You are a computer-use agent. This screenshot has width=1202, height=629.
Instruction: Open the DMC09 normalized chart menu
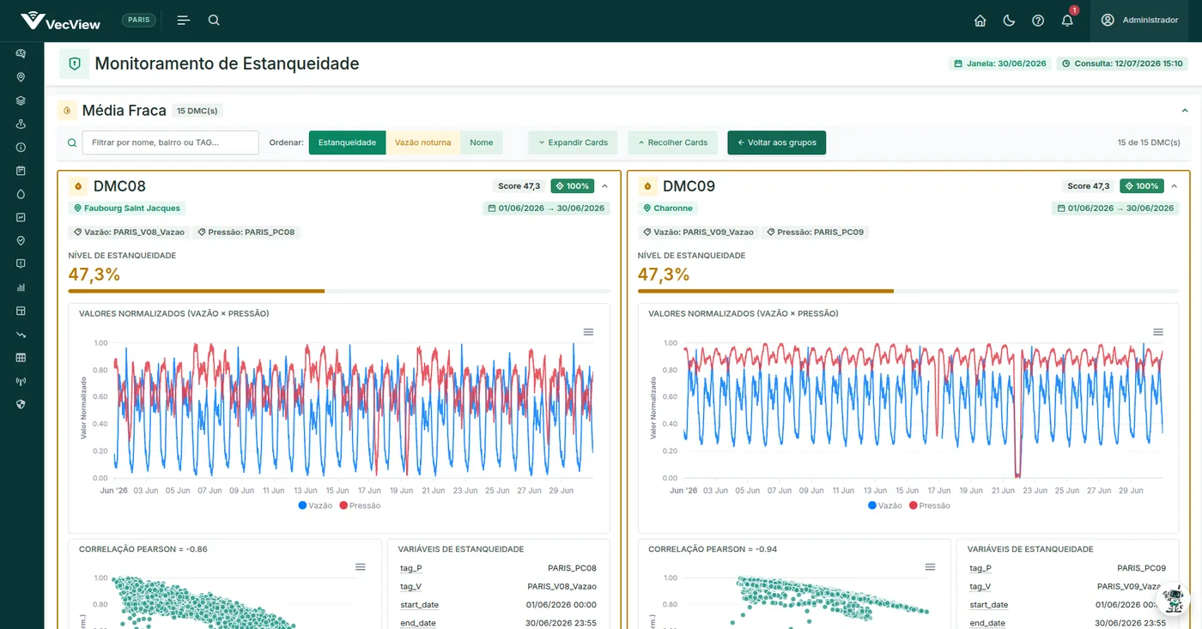pyautogui.click(x=1157, y=332)
